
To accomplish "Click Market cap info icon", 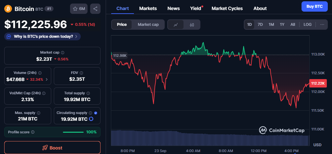I will point(63,52).
